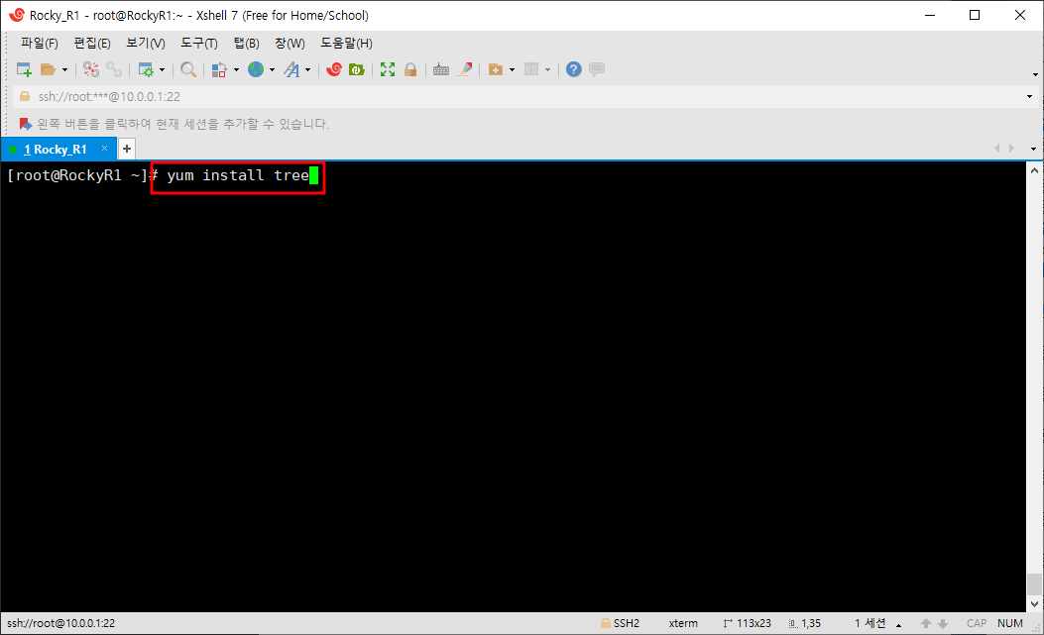Expand the Encoding globe dropdown arrow
1044x635 pixels.
(272, 70)
